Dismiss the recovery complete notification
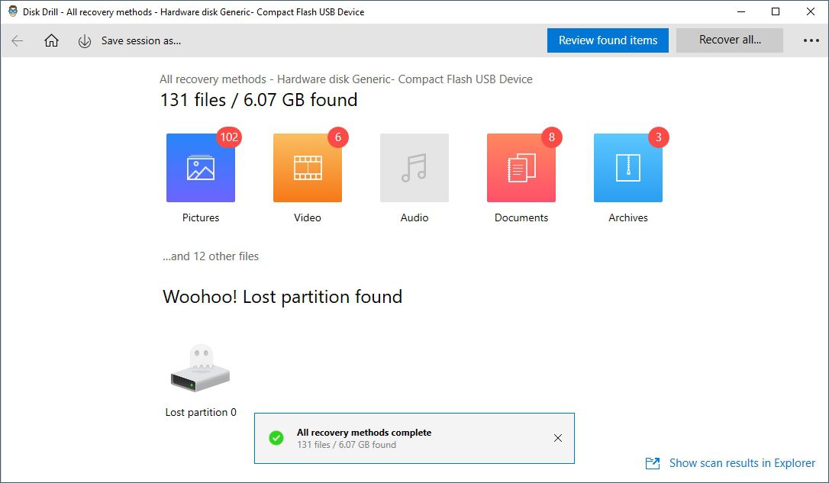The width and height of the screenshot is (829, 483). click(x=558, y=438)
